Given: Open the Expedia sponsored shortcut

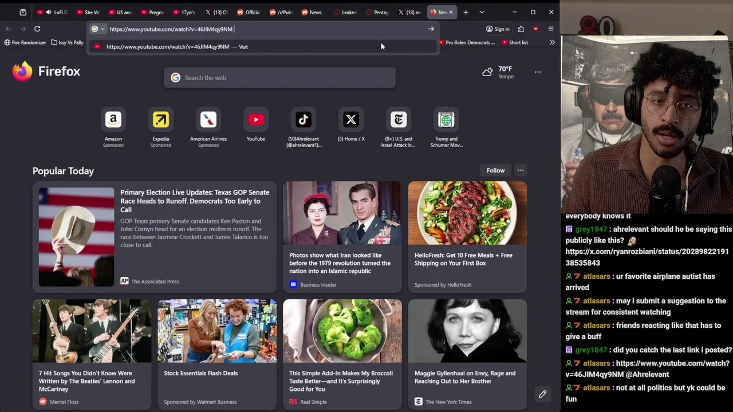Looking at the screenshot, I should click(161, 127).
